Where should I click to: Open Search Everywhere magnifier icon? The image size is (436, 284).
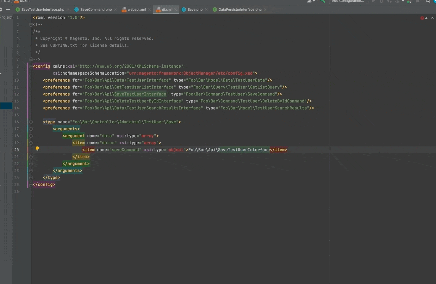point(428,1)
